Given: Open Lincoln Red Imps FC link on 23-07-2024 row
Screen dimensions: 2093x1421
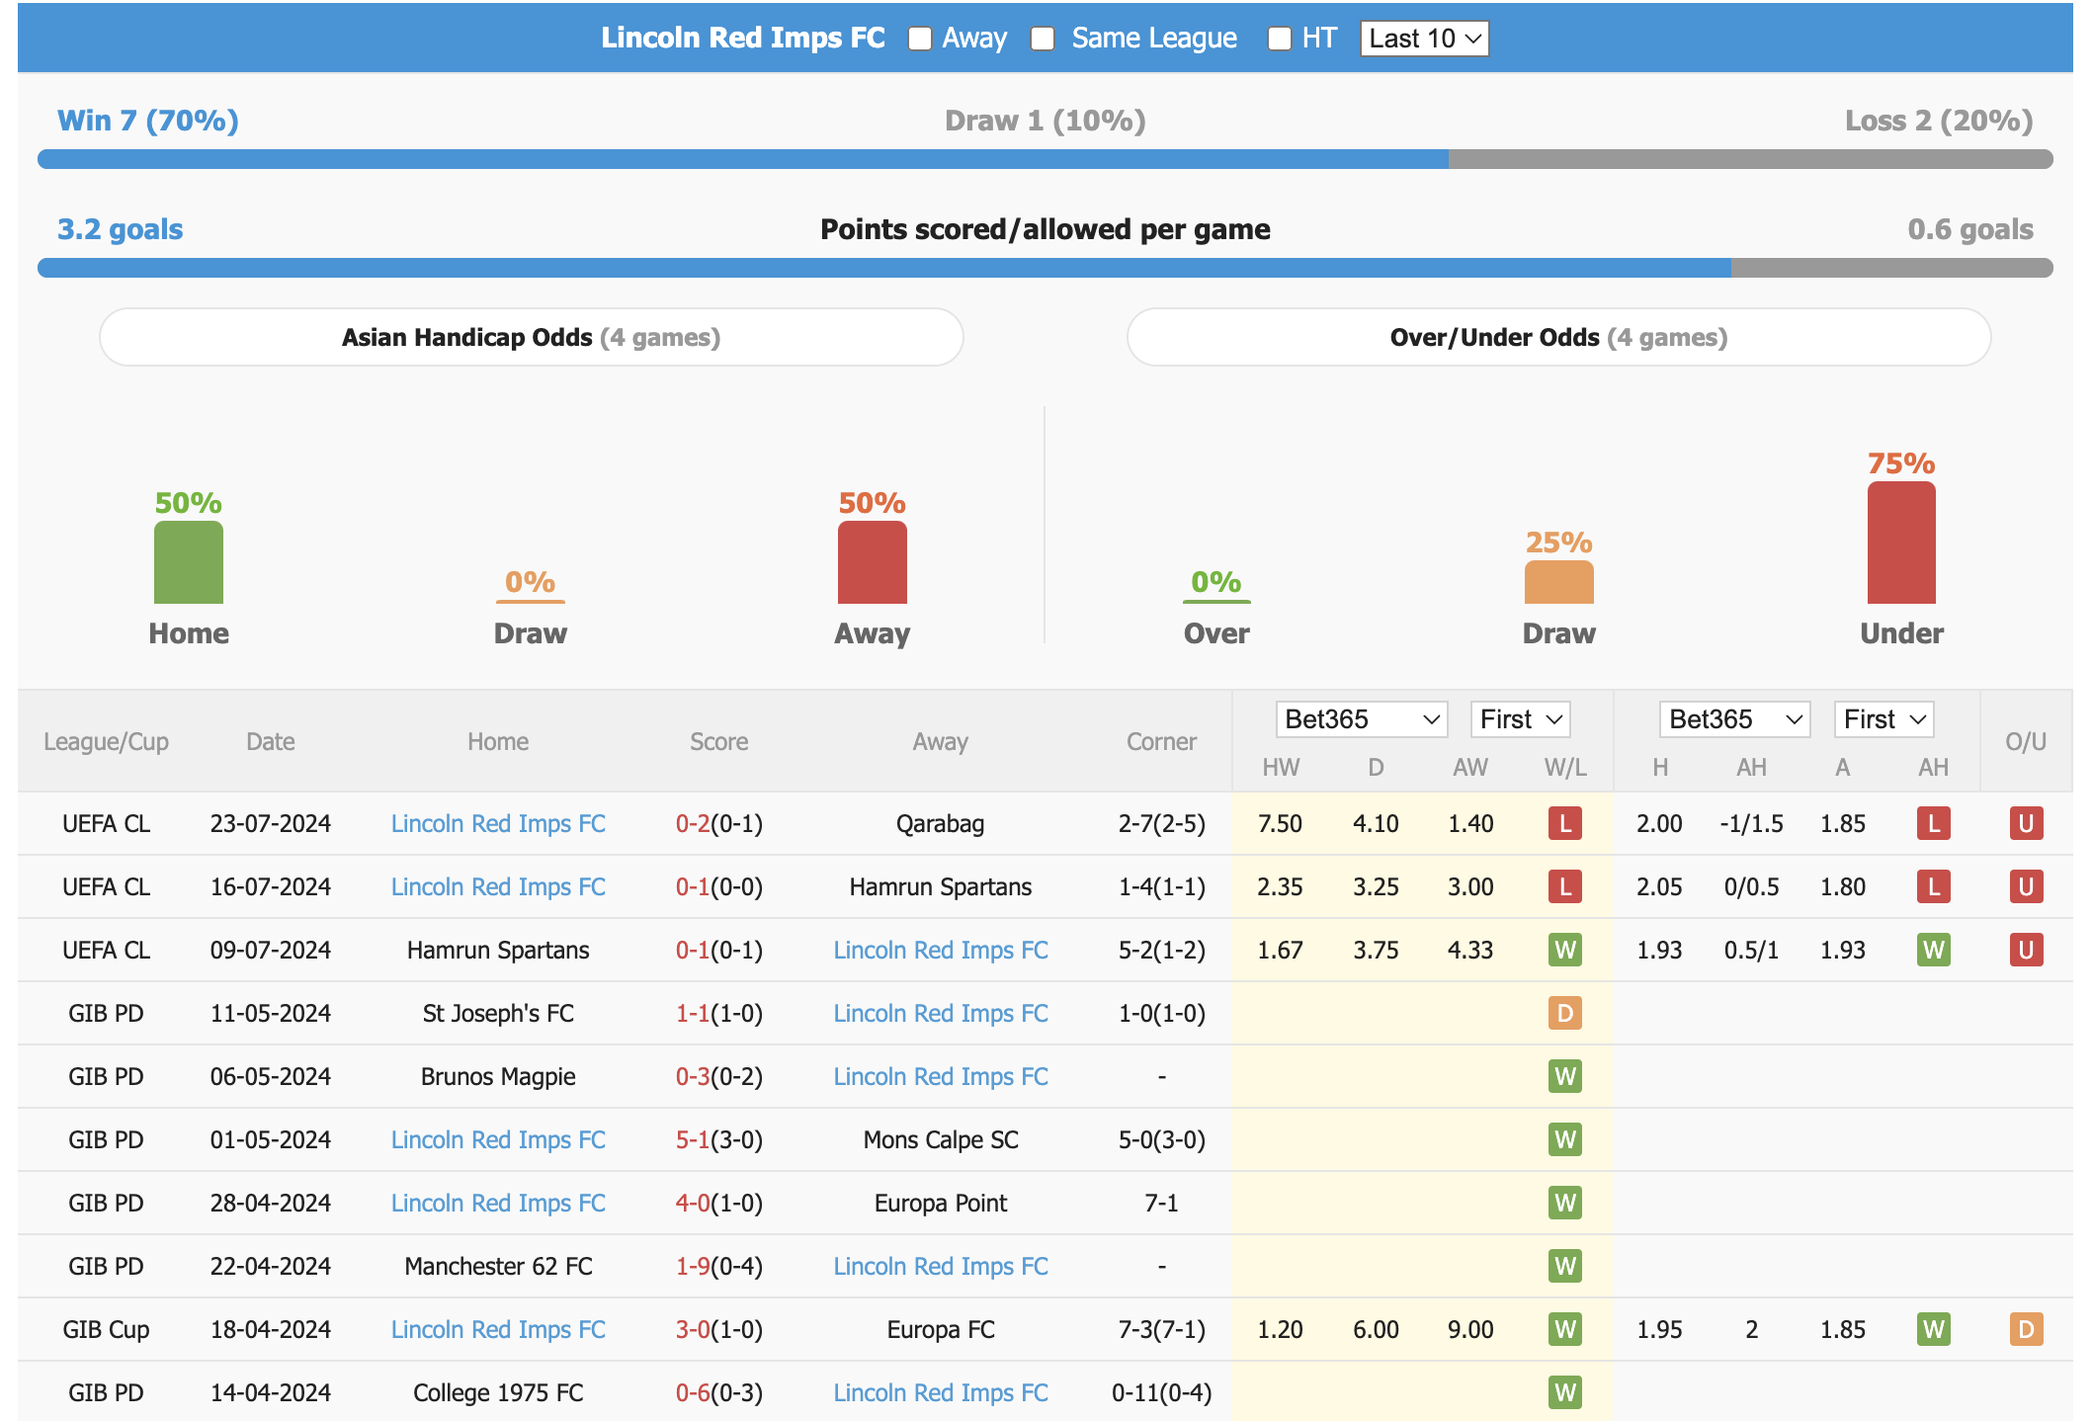Looking at the screenshot, I should (498, 823).
